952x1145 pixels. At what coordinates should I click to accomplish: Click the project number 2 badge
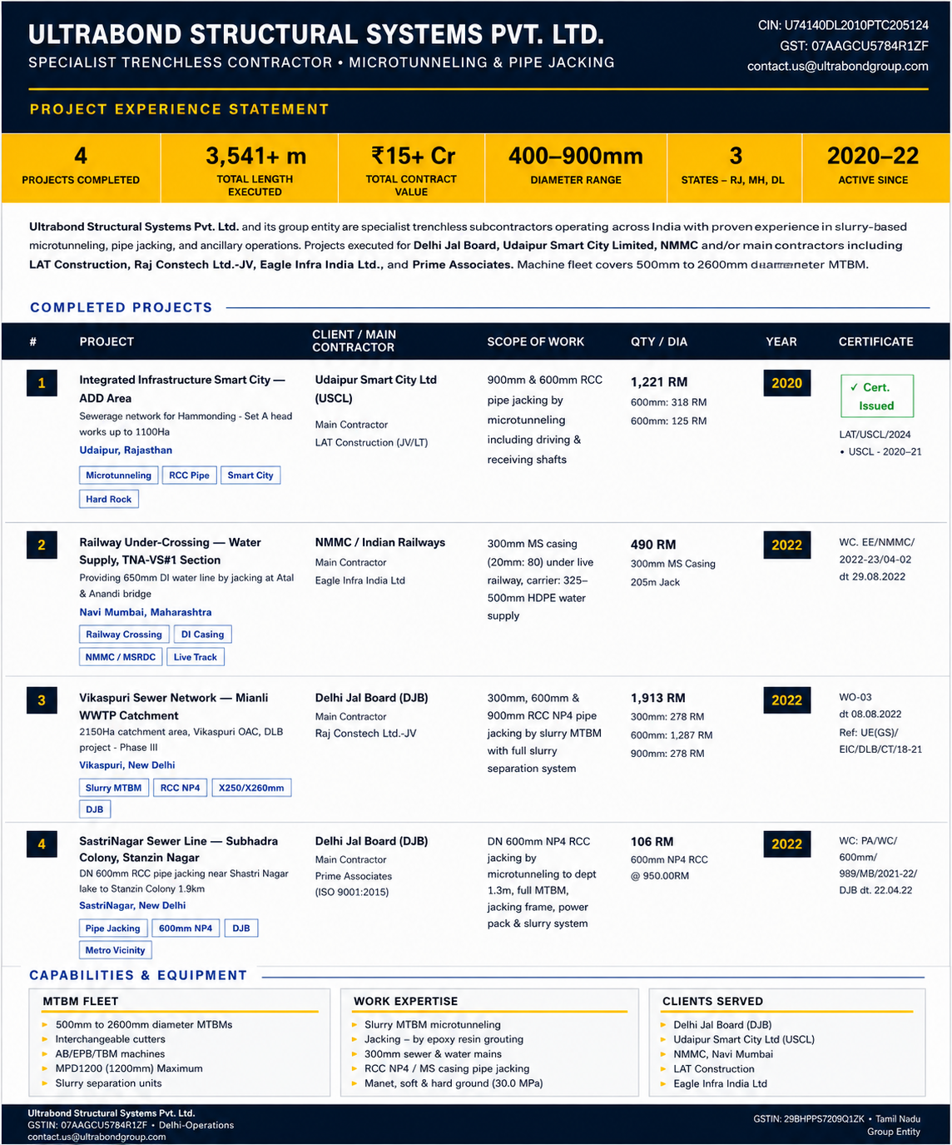click(x=42, y=545)
